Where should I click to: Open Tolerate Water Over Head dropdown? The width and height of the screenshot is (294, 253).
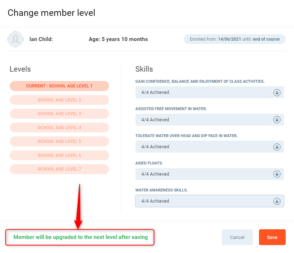(204, 147)
